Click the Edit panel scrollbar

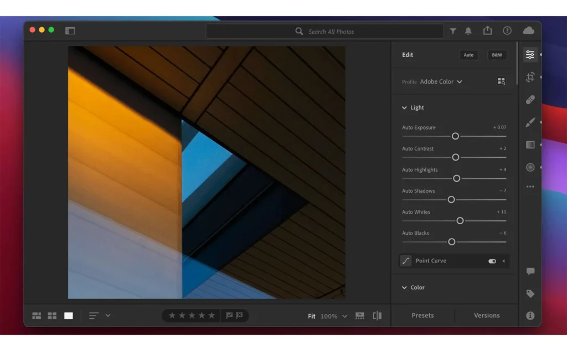[517, 63]
